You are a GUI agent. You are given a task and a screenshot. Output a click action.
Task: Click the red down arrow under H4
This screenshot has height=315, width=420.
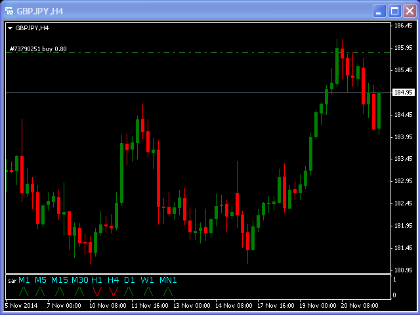click(114, 291)
